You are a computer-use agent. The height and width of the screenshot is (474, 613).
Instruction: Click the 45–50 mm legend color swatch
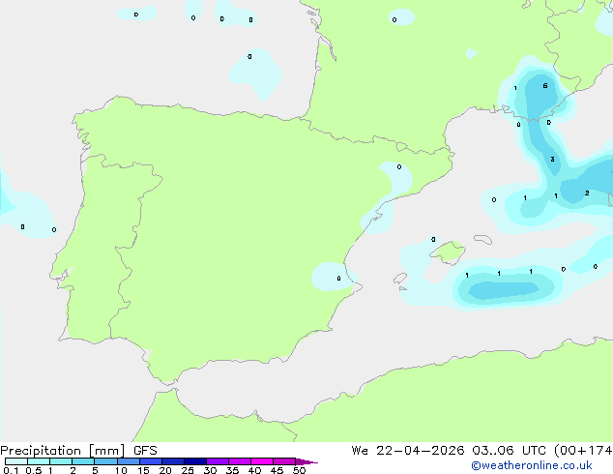tap(284, 461)
